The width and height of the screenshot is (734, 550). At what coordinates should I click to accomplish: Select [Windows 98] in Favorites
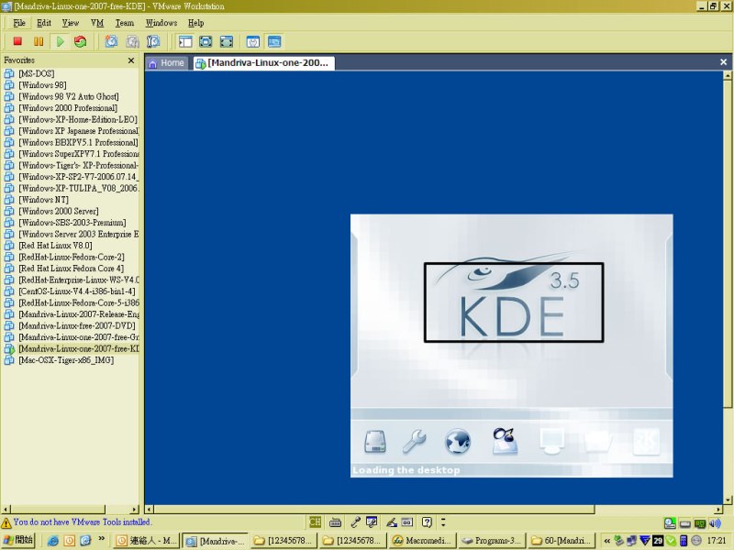click(x=42, y=85)
